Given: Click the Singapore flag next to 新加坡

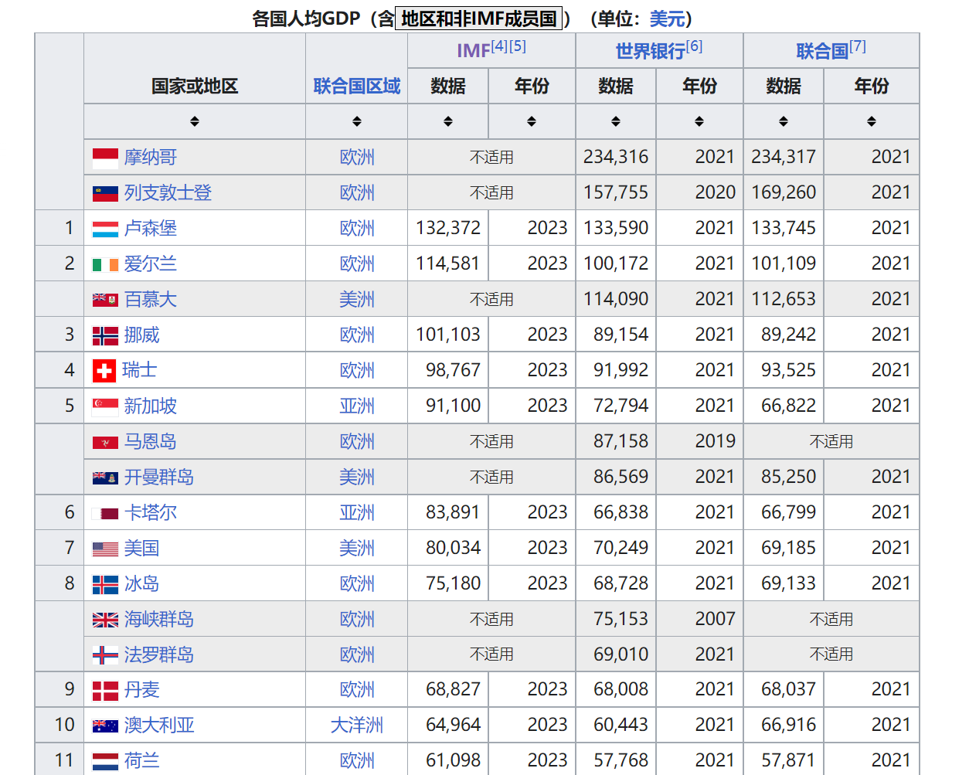Looking at the screenshot, I should (x=105, y=406).
